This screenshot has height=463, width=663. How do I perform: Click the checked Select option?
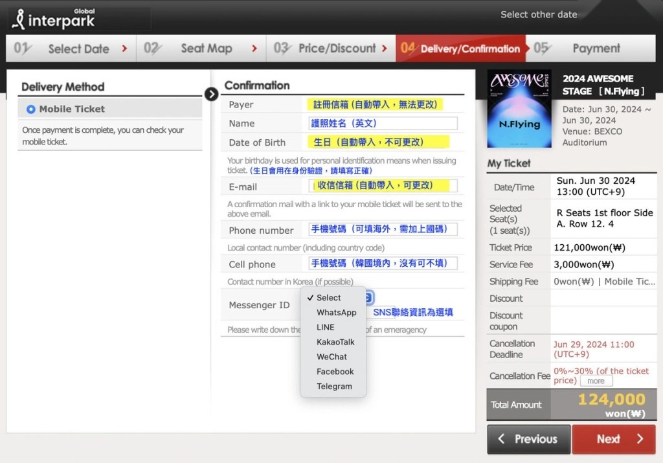[x=328, y=298]
